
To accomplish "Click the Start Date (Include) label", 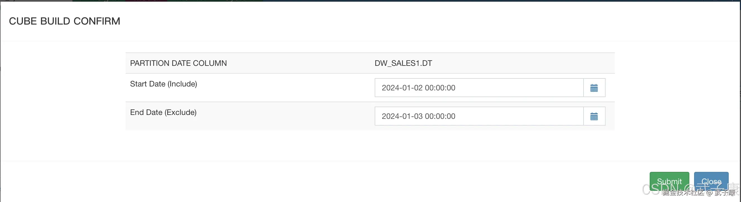I will (163, 84).
